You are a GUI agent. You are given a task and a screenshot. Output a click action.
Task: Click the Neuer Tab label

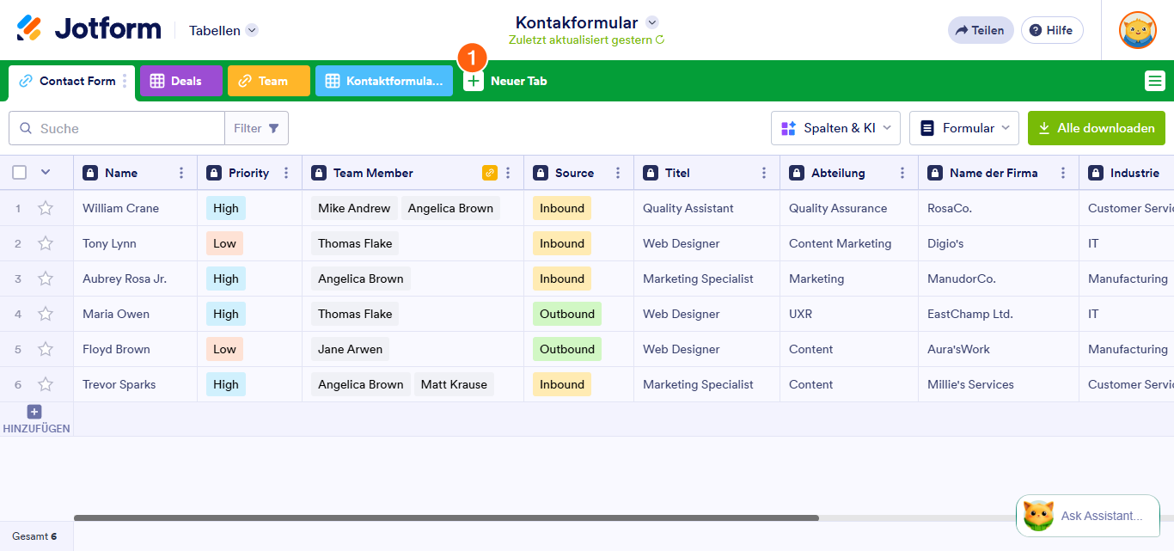click(x=519, y=81)
